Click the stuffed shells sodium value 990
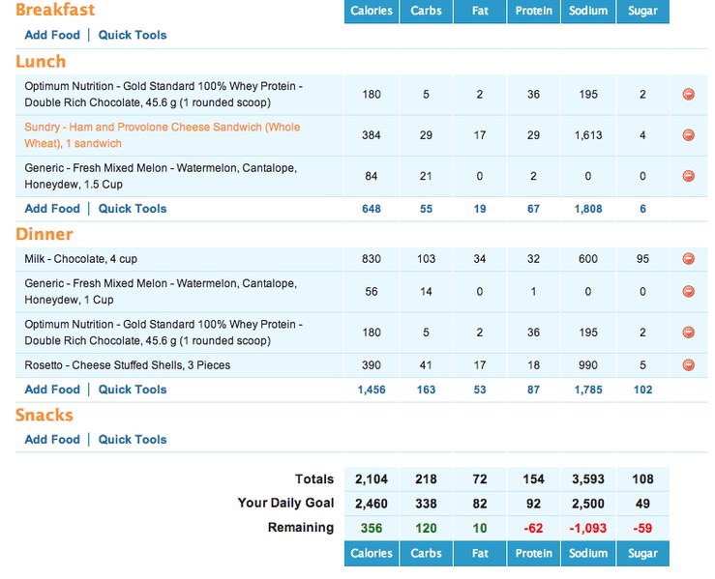This screenshot has width=715, height=579. point(588,364)
